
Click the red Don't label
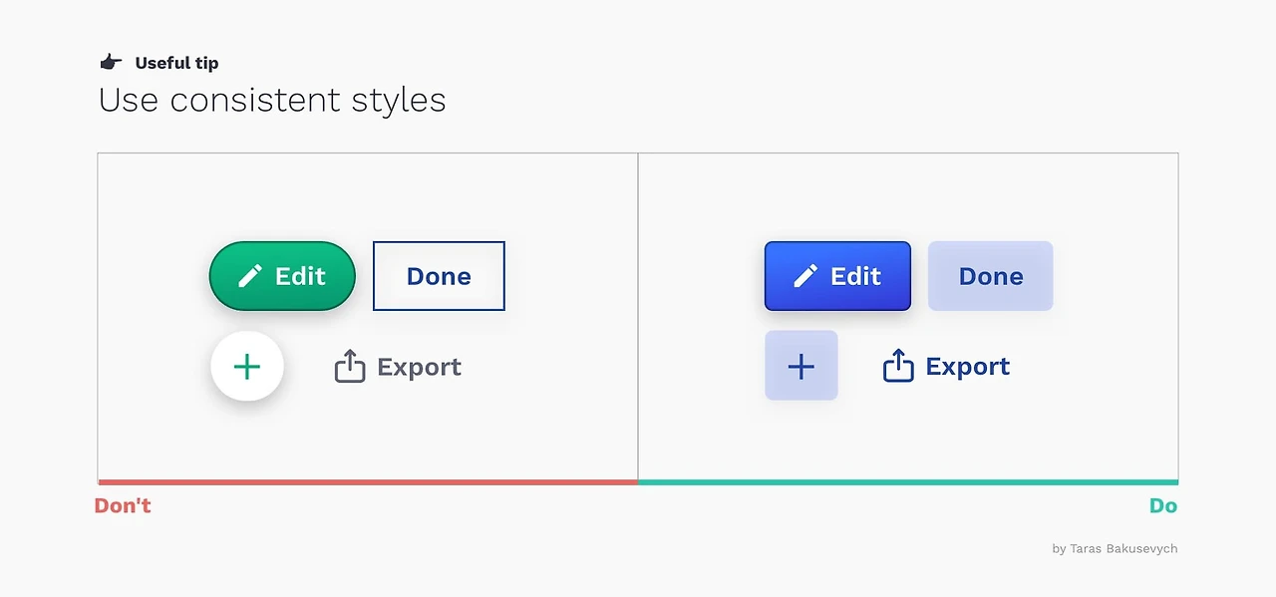click(123, 505)
